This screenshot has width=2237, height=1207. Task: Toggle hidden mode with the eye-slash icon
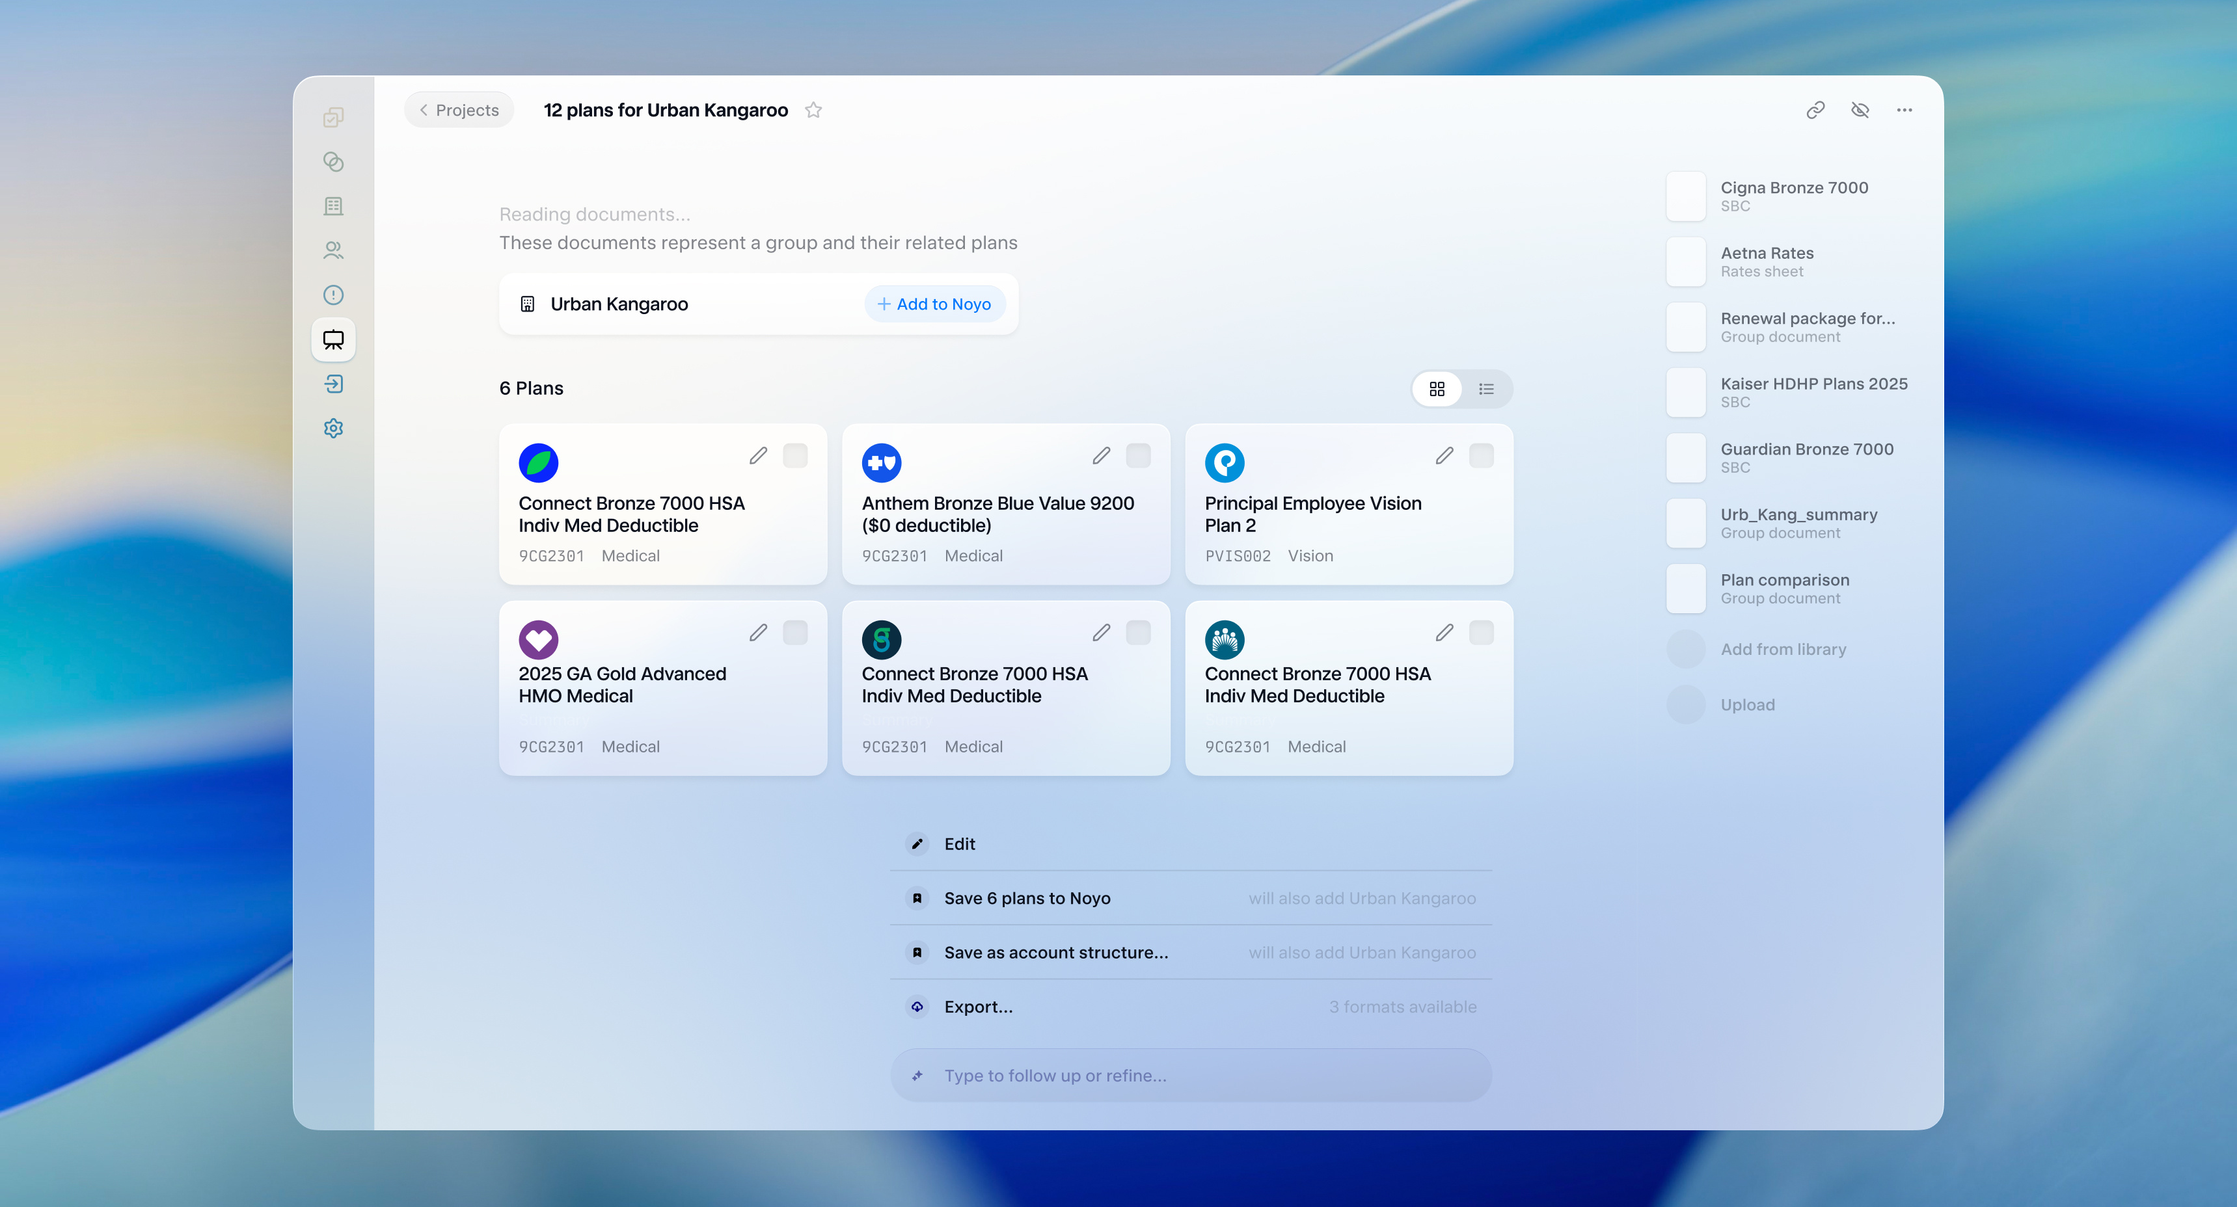pos(1860,109)
